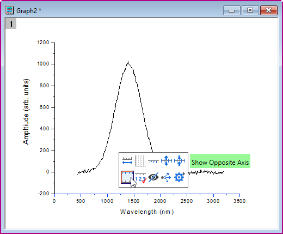Select the blue highlighted bottom X axis line
This screenshot has width=283, height=234.
(x=147, y=194)
